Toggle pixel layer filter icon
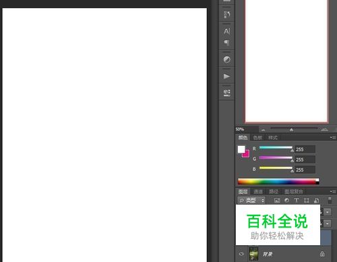 pyautogui.click(x=277, y=201)
